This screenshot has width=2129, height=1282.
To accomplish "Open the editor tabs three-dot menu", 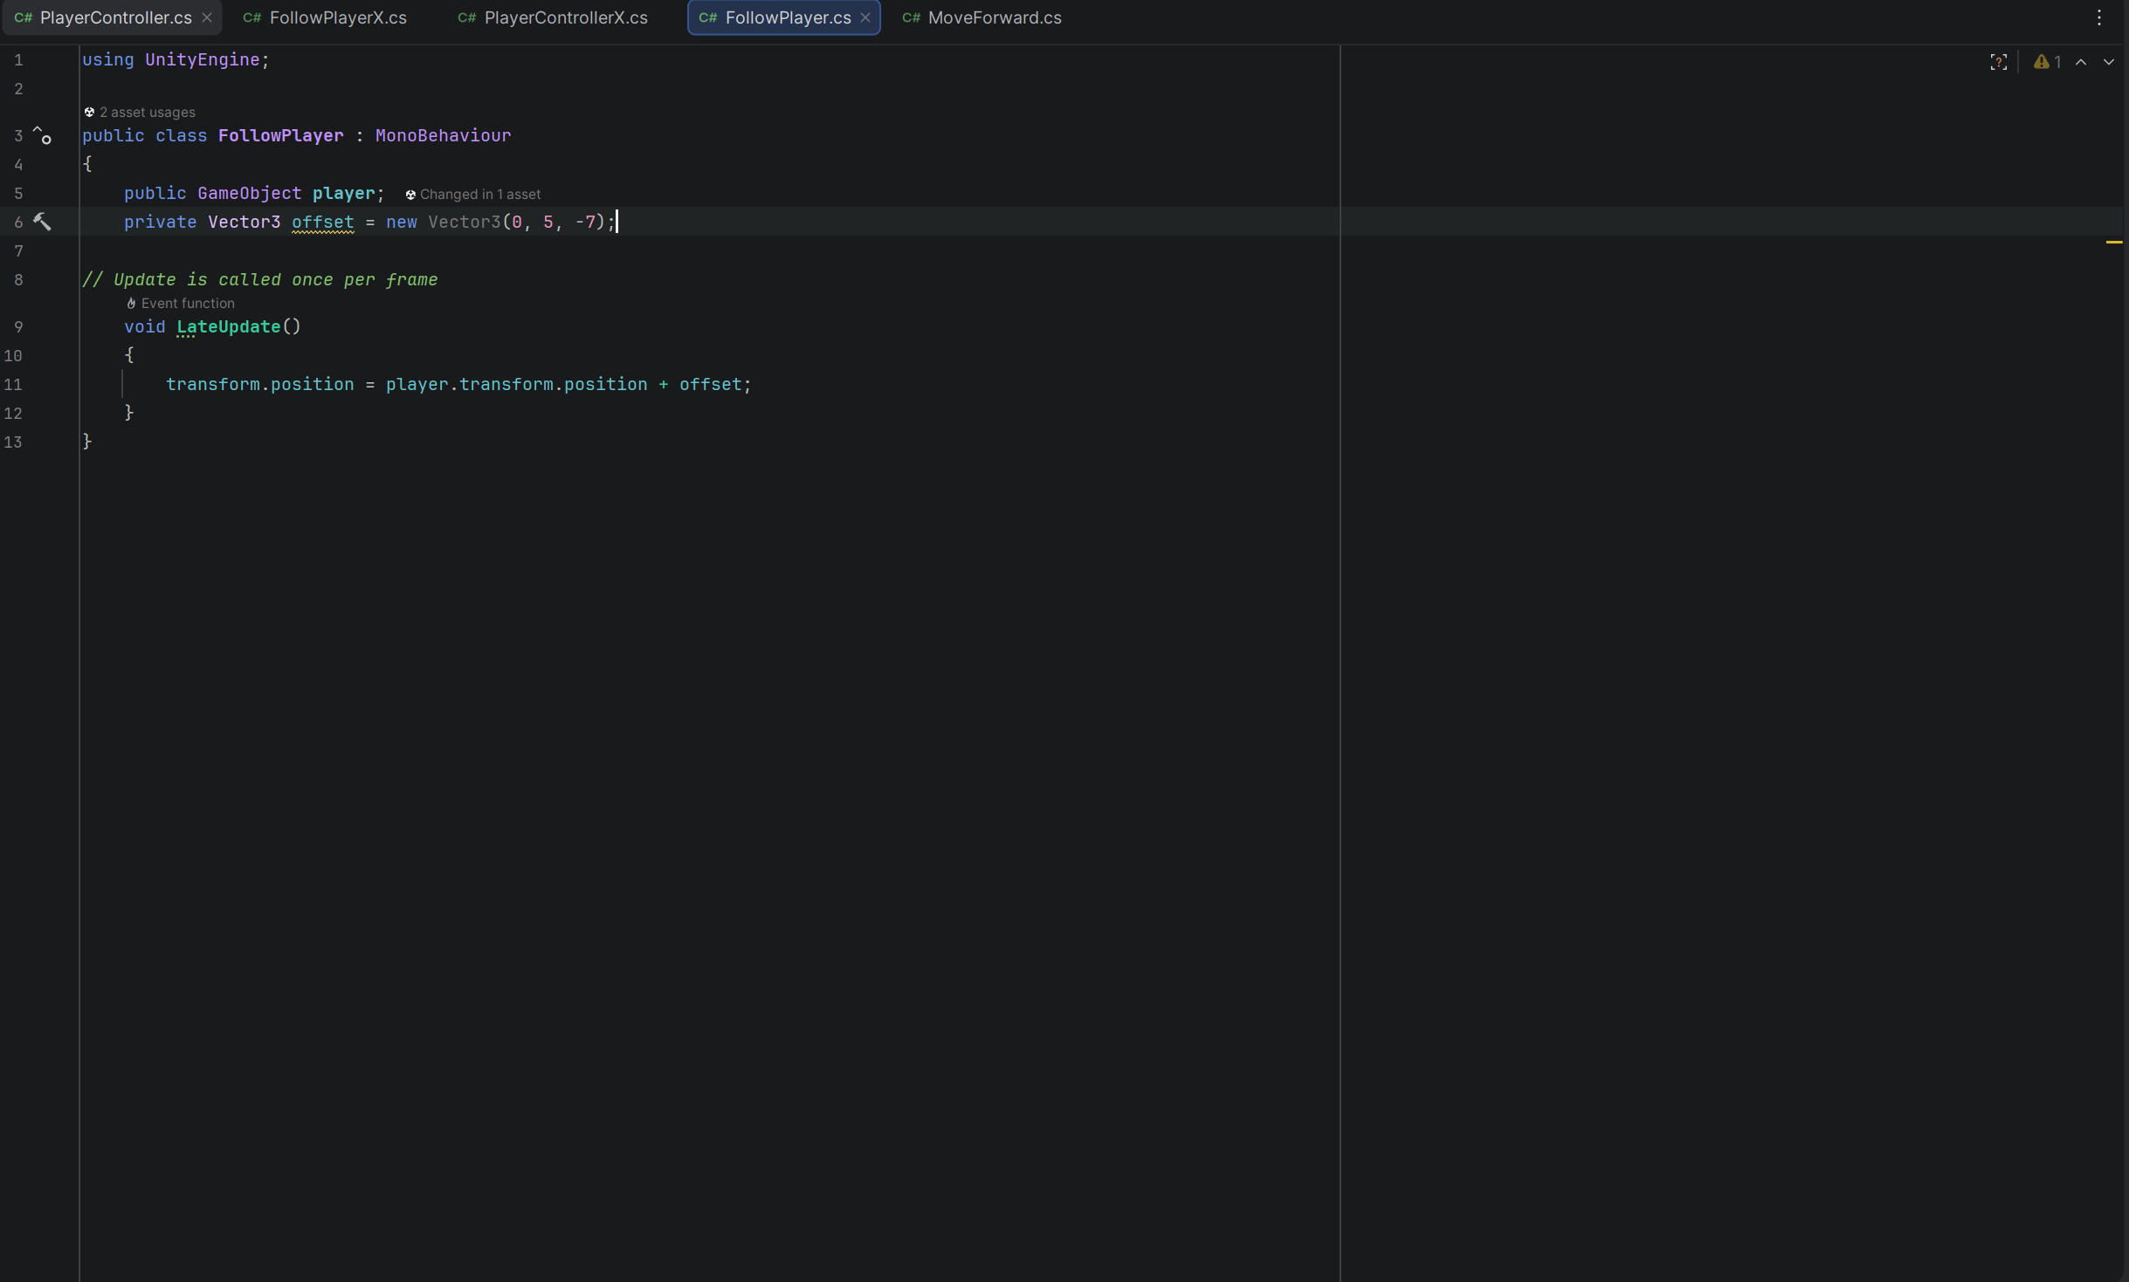I will tap(2099, 17).
